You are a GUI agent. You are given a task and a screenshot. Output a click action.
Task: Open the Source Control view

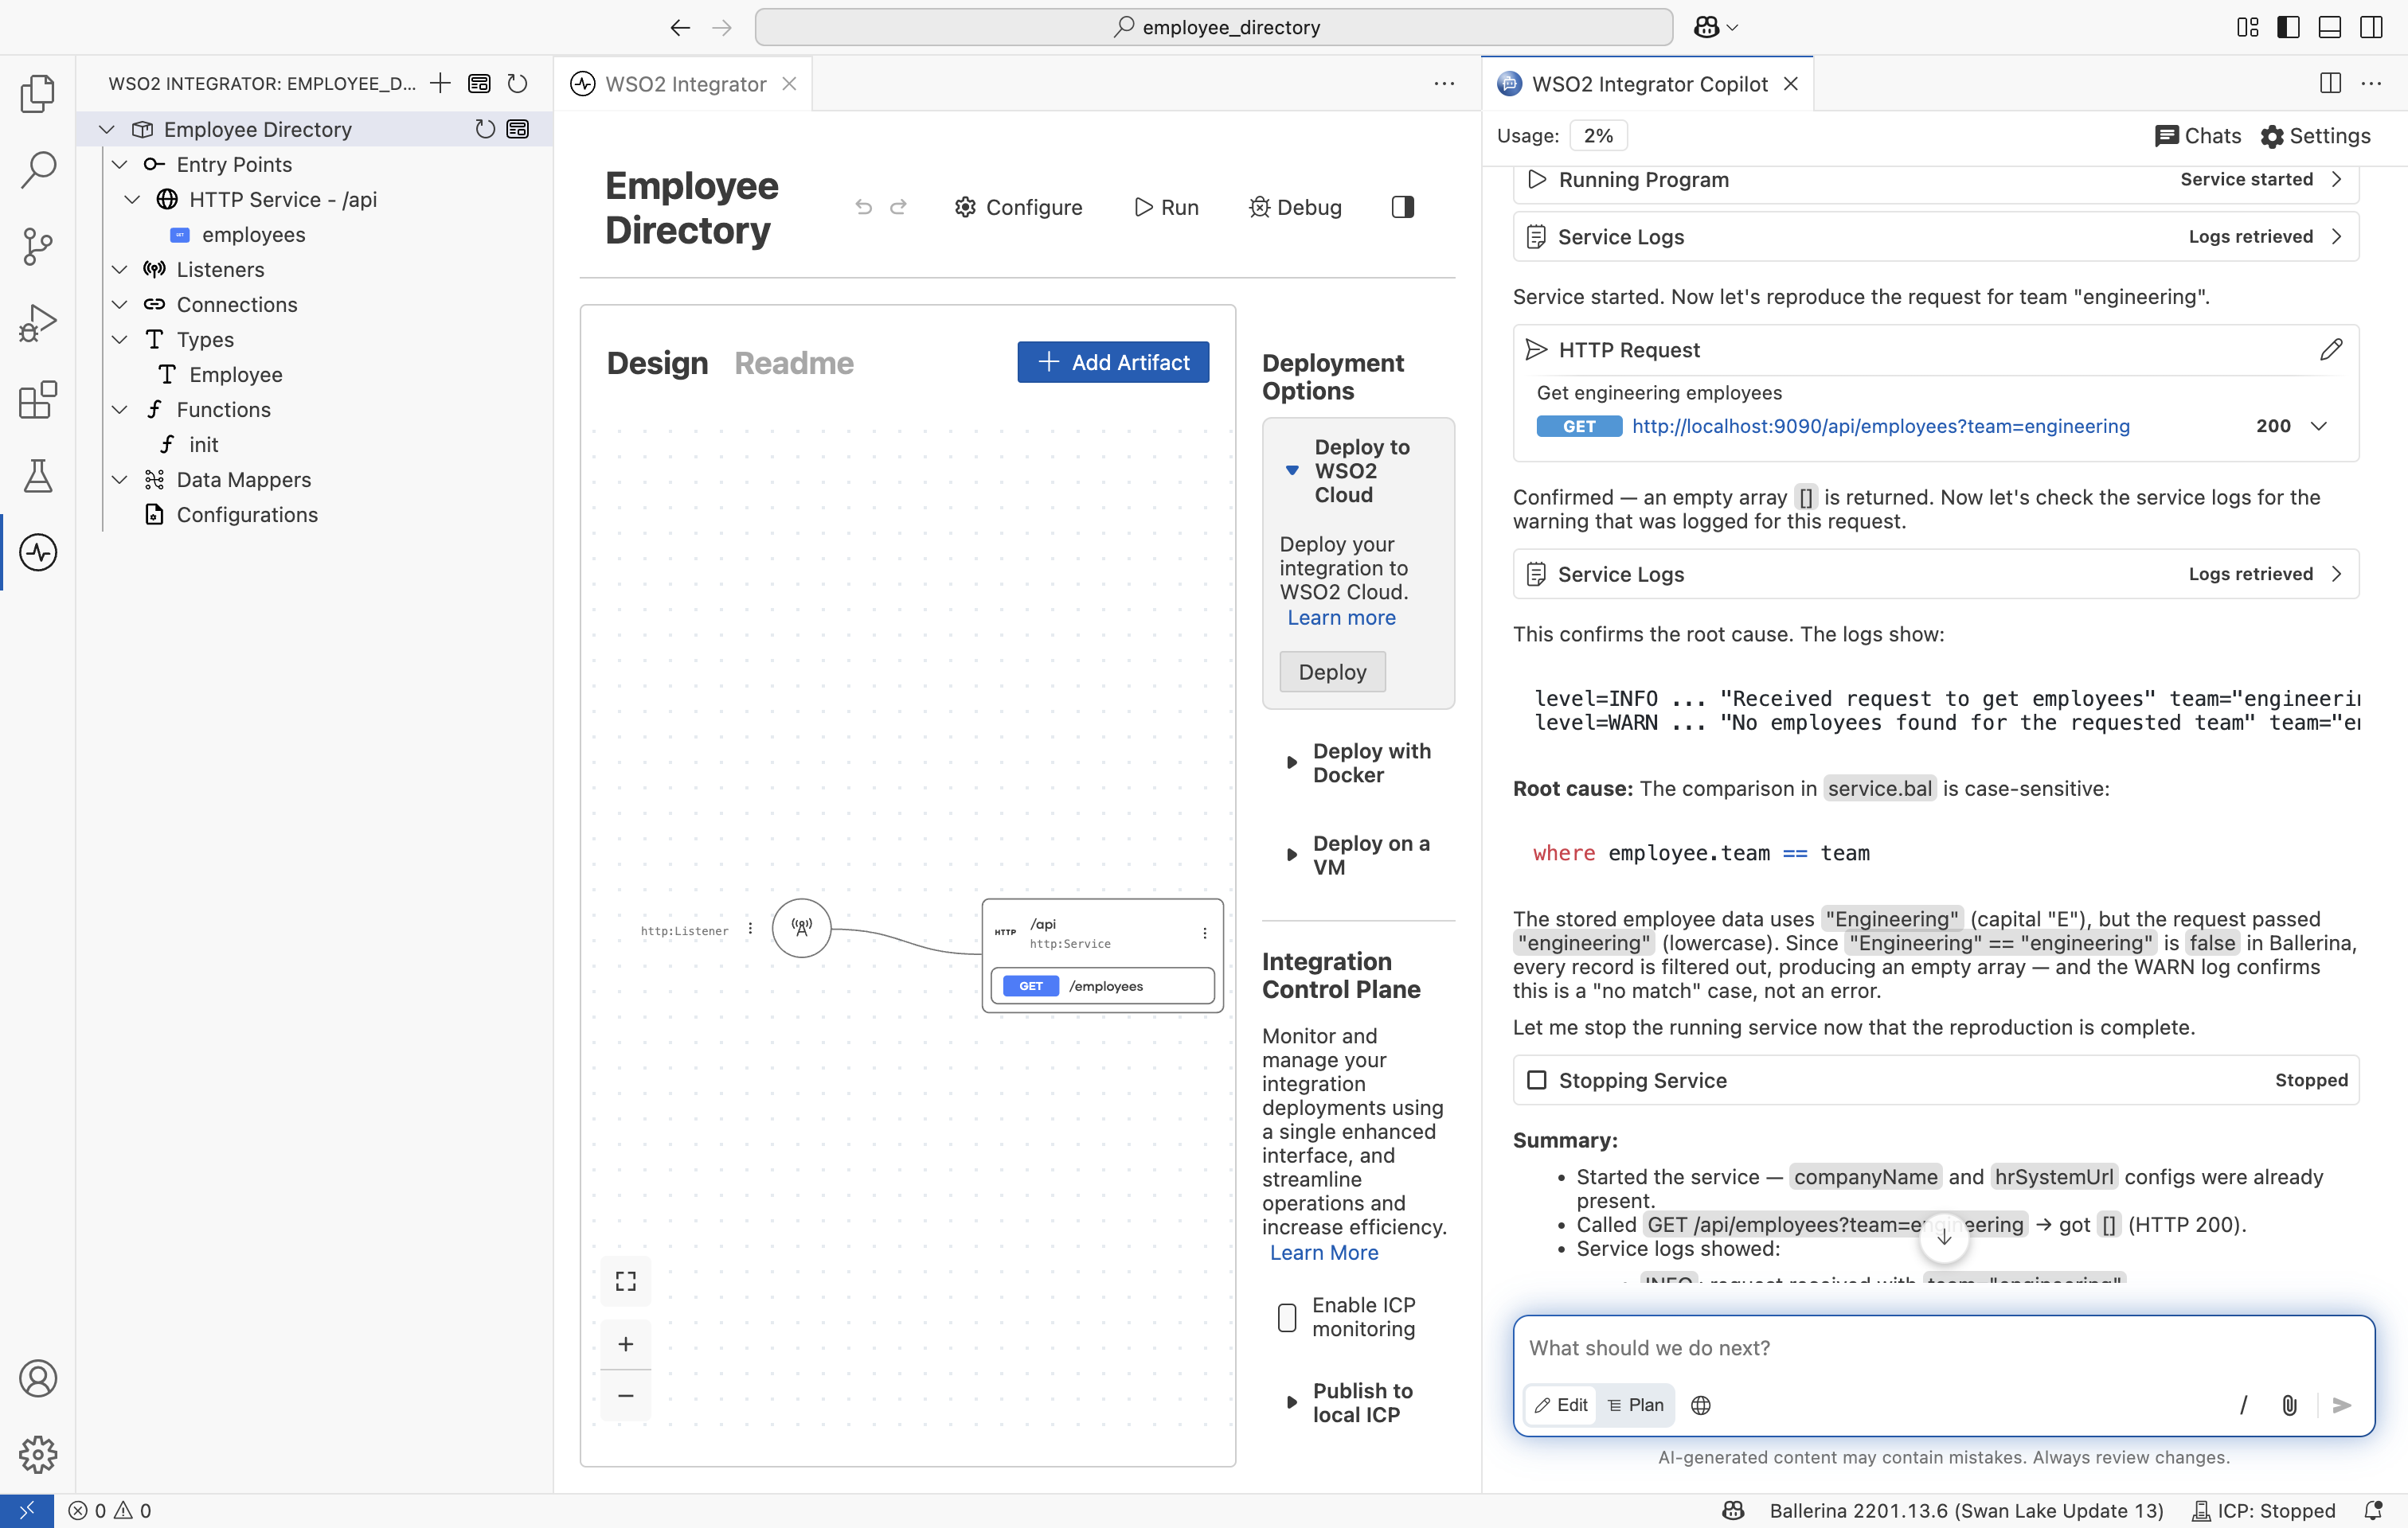pos(38,246)
